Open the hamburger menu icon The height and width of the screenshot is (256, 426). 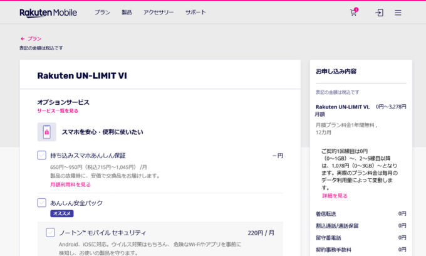click(x=398, y=13)
